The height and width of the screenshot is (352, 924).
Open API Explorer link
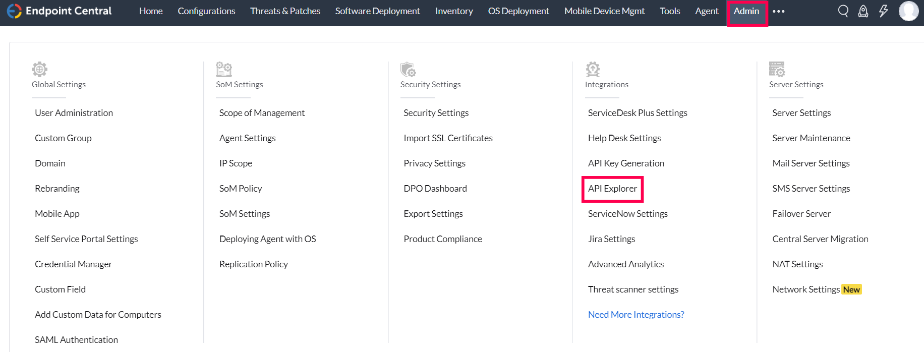[x=612, y=189]
